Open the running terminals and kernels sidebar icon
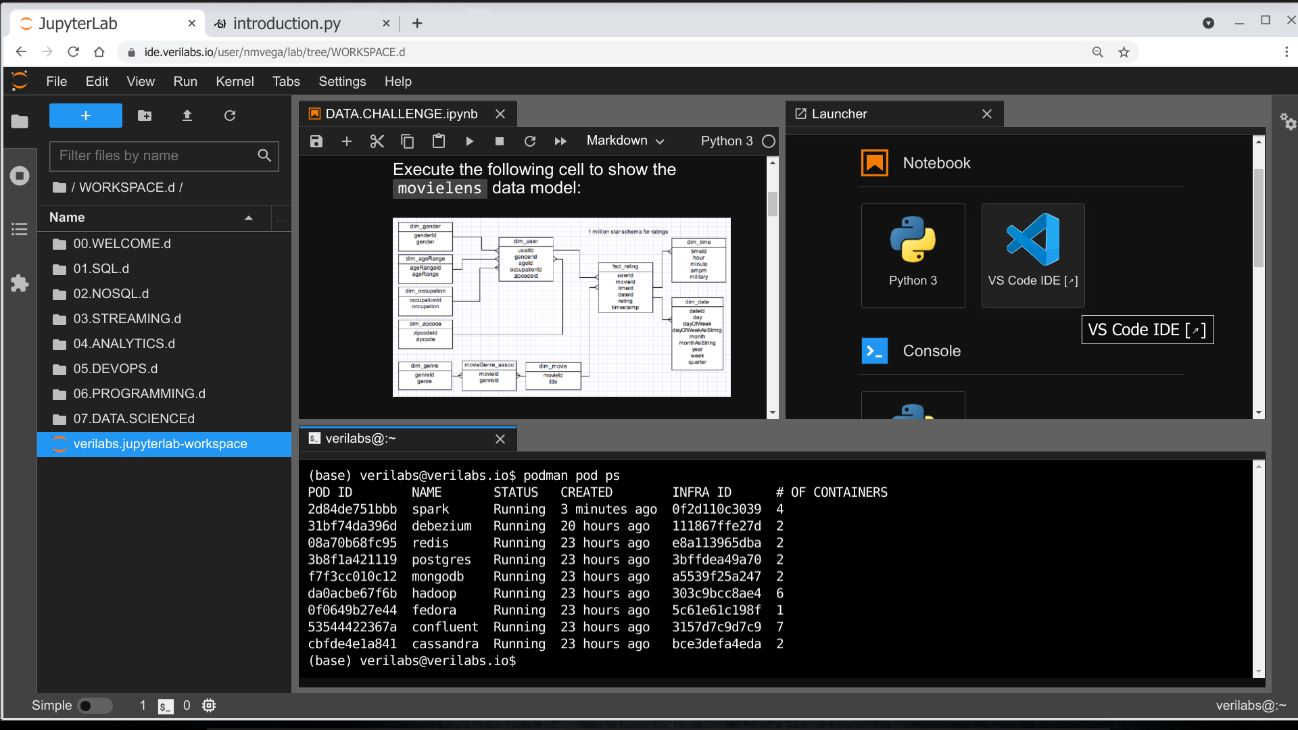This screenshot has height=730, width=1298. (x=20, y=176)
